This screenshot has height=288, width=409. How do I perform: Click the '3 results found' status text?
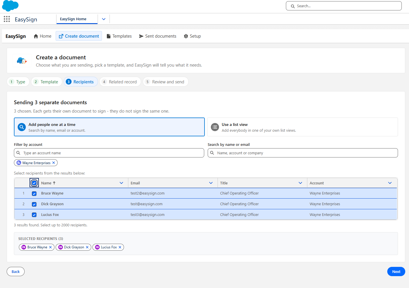pos(50,225)
